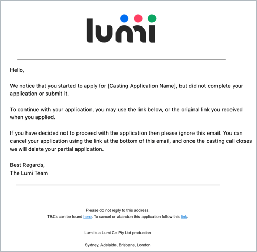Click 'Lumi is a Lumi Co Pty Ltd production'
The image size is (257, 252).
tap(118, 233)
